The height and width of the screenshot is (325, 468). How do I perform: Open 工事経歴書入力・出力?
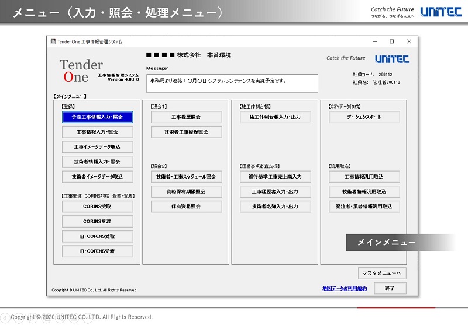point(275,191)
